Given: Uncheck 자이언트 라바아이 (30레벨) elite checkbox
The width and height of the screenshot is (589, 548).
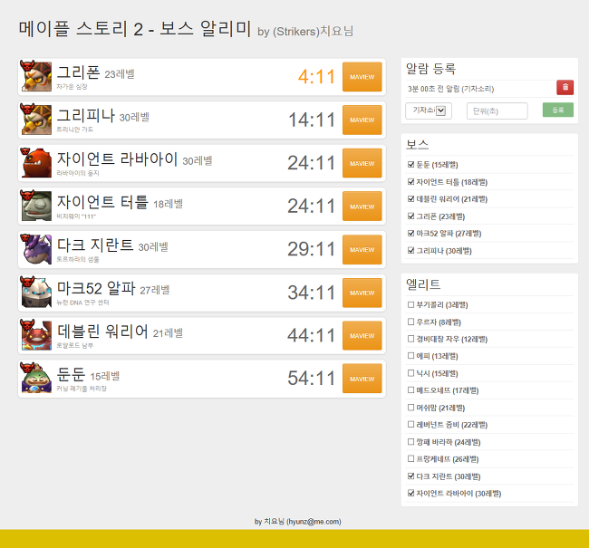Looking at the screenshot, I should tap(410, 493).
